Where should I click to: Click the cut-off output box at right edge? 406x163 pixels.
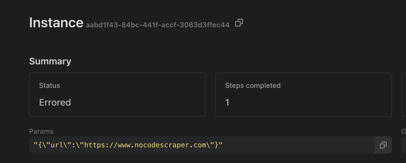tap(404, 145)
